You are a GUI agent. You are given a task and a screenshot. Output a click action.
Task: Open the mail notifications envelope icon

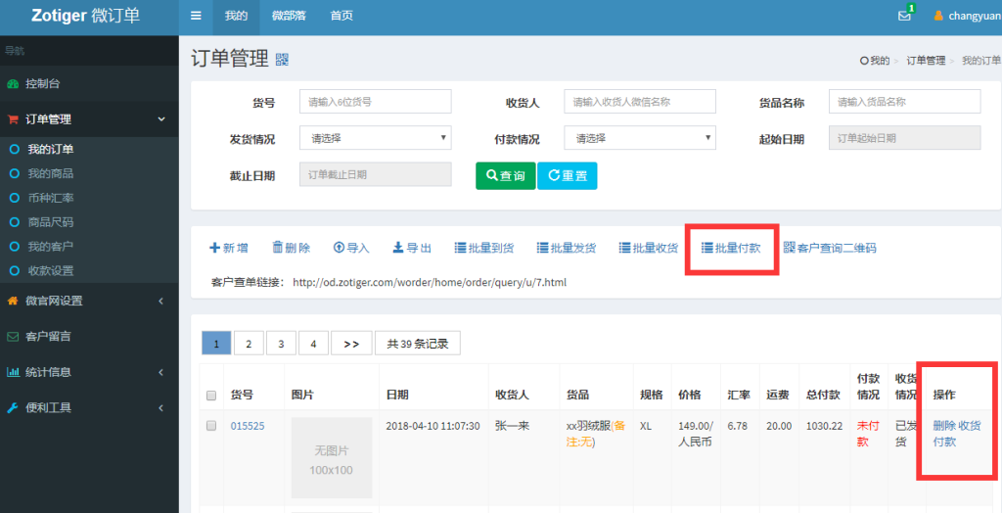904,16
